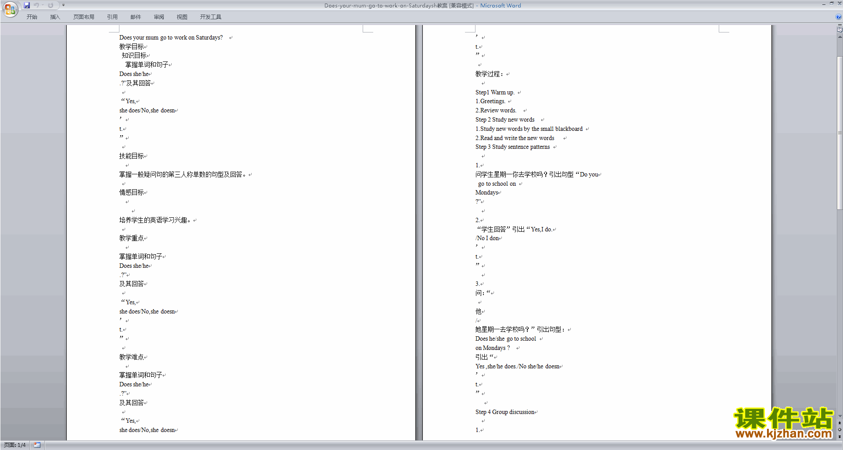The height and width of the screenshot is (450, 843).
Task: Click the heading 情感目标
Action: (x=132, y=193)
